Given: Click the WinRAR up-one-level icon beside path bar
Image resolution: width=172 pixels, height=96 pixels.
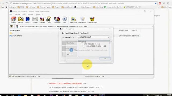Looking at the screenshot, I should [x=12, y=26].
